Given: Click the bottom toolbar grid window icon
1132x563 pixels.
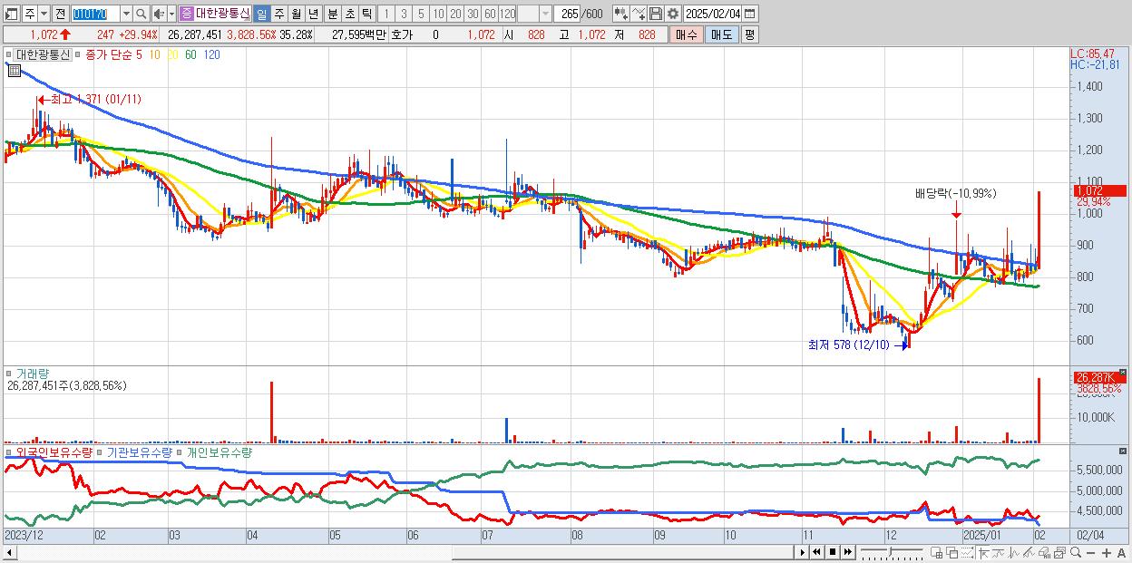Looking at the screenshot, I should (x=937, y=553).
